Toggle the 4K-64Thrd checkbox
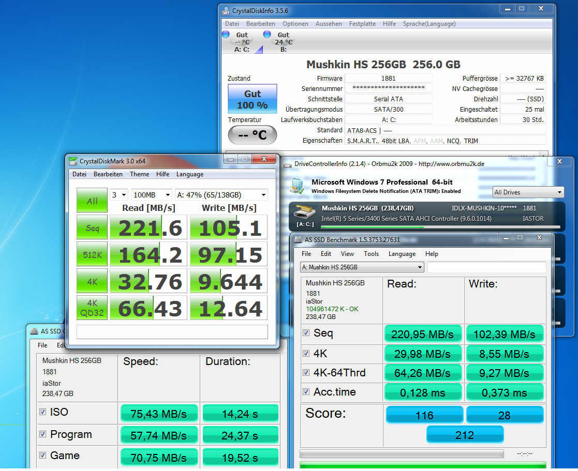Screen dimensions: 578x471 pyautogui.click(x=306, y=373)
